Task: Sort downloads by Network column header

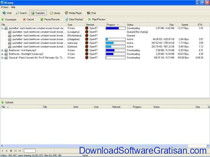Action: [x=95, y=25]
